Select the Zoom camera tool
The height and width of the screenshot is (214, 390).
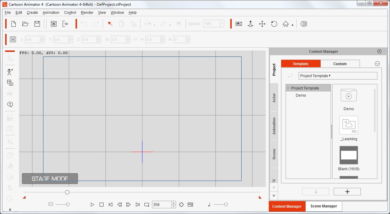tap(250, 24)
